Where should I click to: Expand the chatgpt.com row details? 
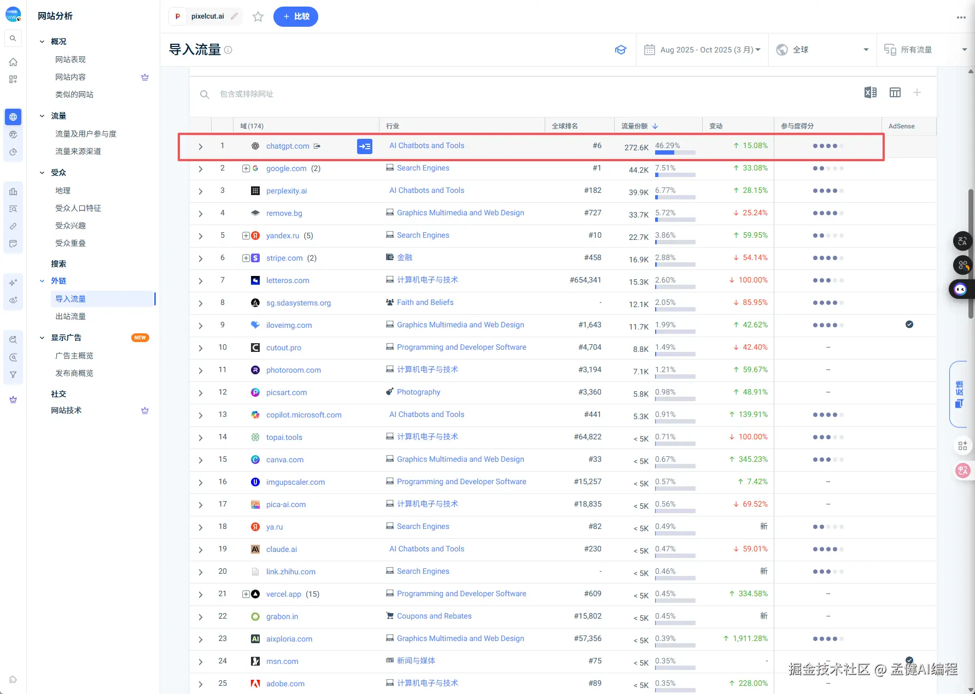(201, 146)
